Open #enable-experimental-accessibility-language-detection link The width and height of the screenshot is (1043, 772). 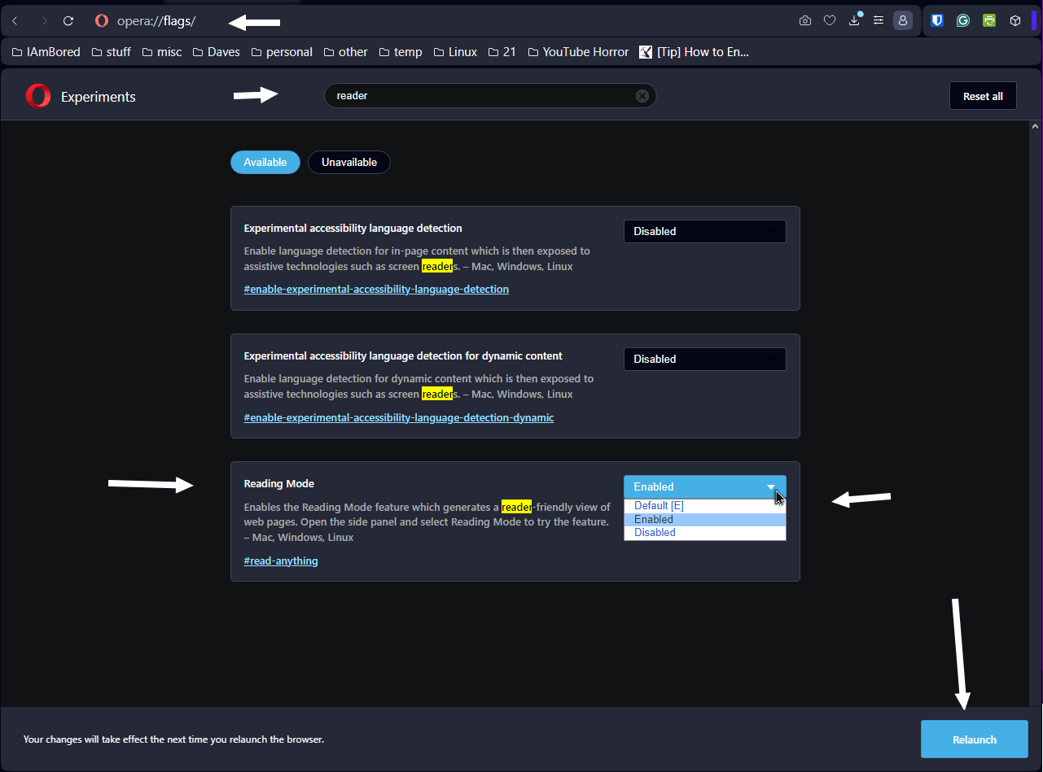(376, 290)
